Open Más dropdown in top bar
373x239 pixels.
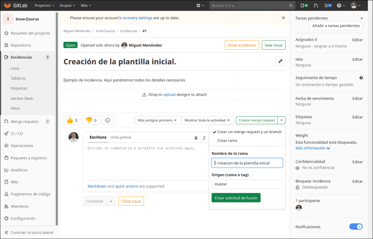pyautogui.click(x=86, y=5)
